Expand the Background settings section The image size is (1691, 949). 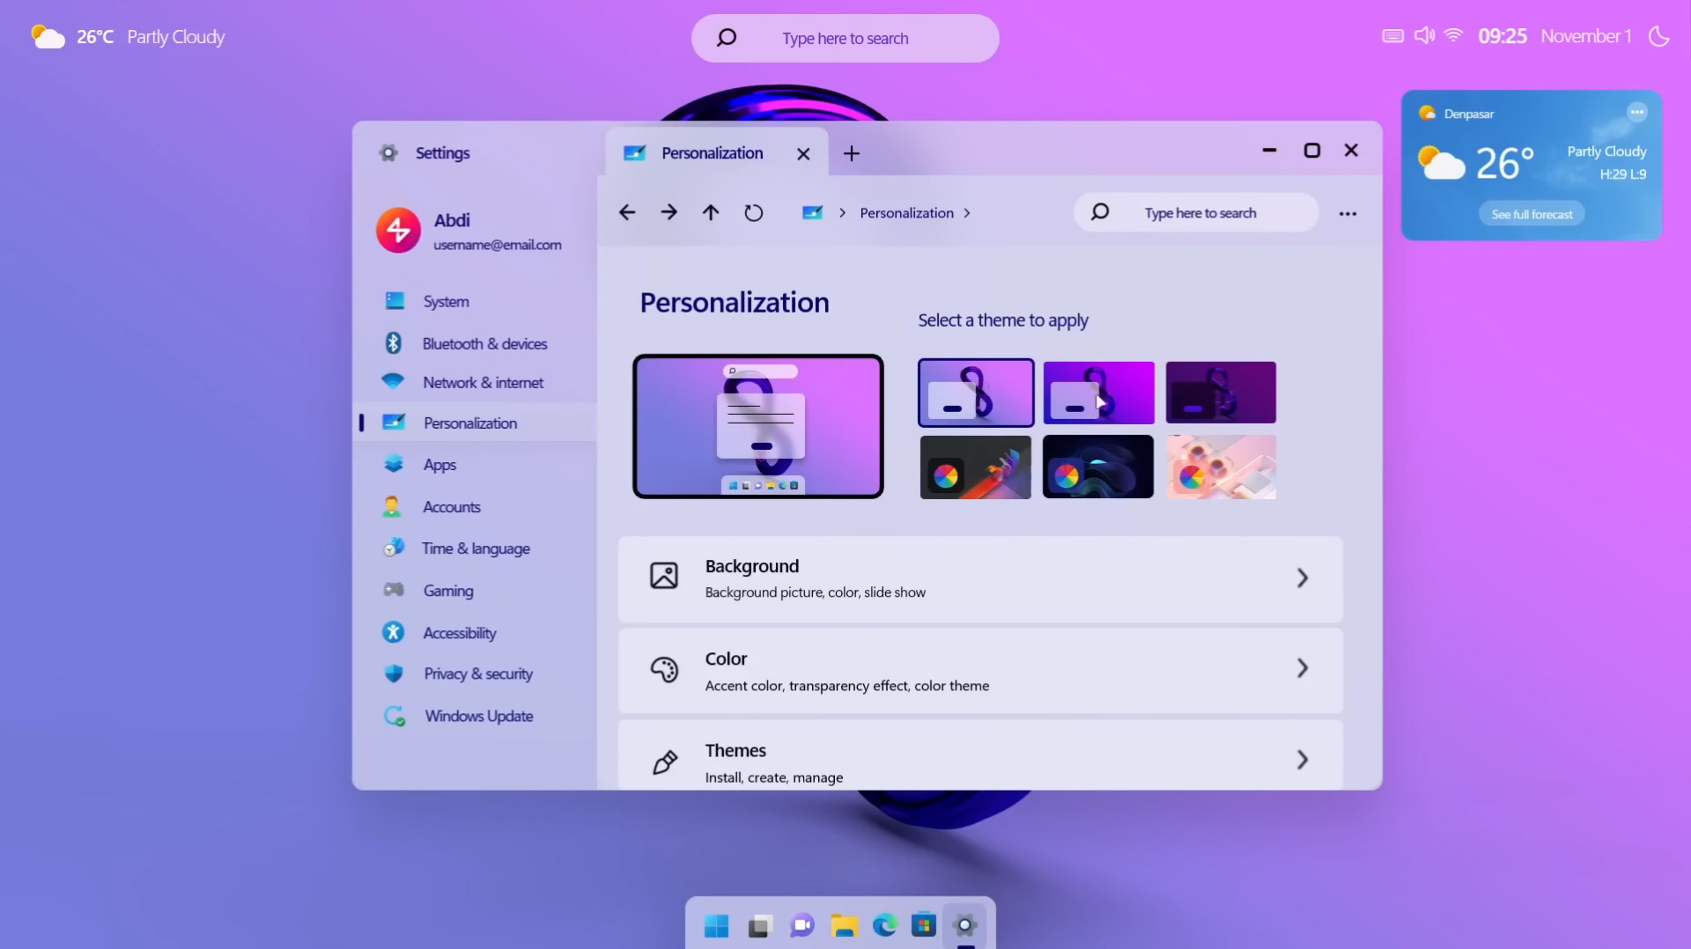(979, 578)
